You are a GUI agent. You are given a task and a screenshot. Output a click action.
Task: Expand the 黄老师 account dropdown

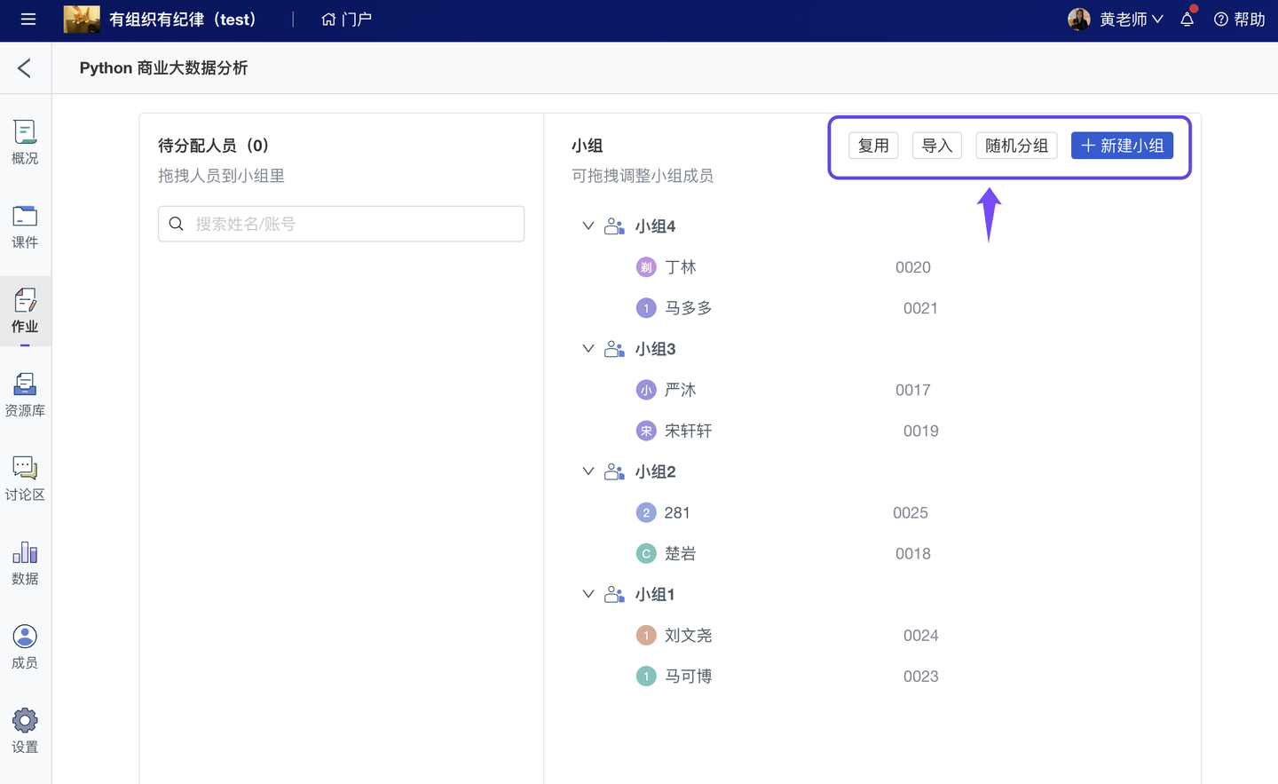coord(1157,20)
